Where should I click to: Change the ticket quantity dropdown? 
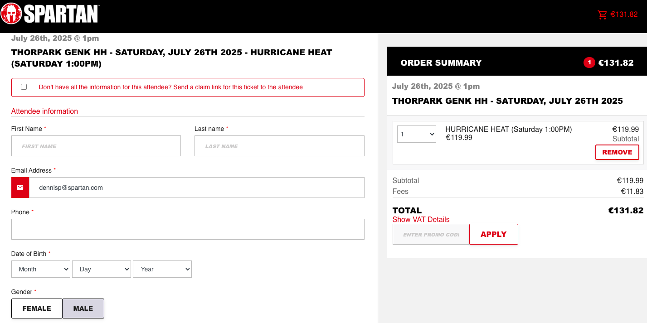pos(417,134)
